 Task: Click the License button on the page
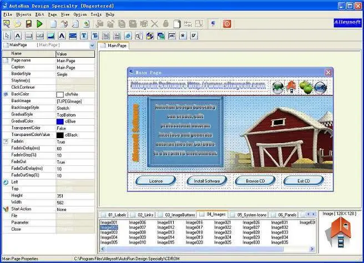coord(156,181)
